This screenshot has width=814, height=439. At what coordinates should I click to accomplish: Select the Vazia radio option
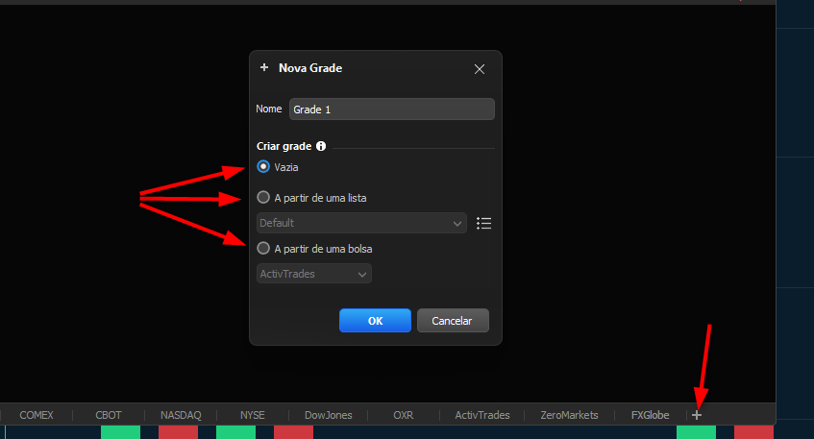pos(263,166)
